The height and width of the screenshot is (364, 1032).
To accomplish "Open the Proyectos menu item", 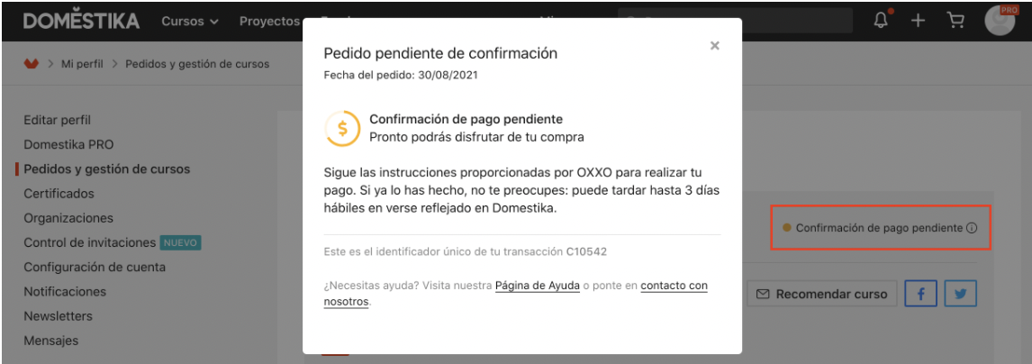I will point(270,21).
